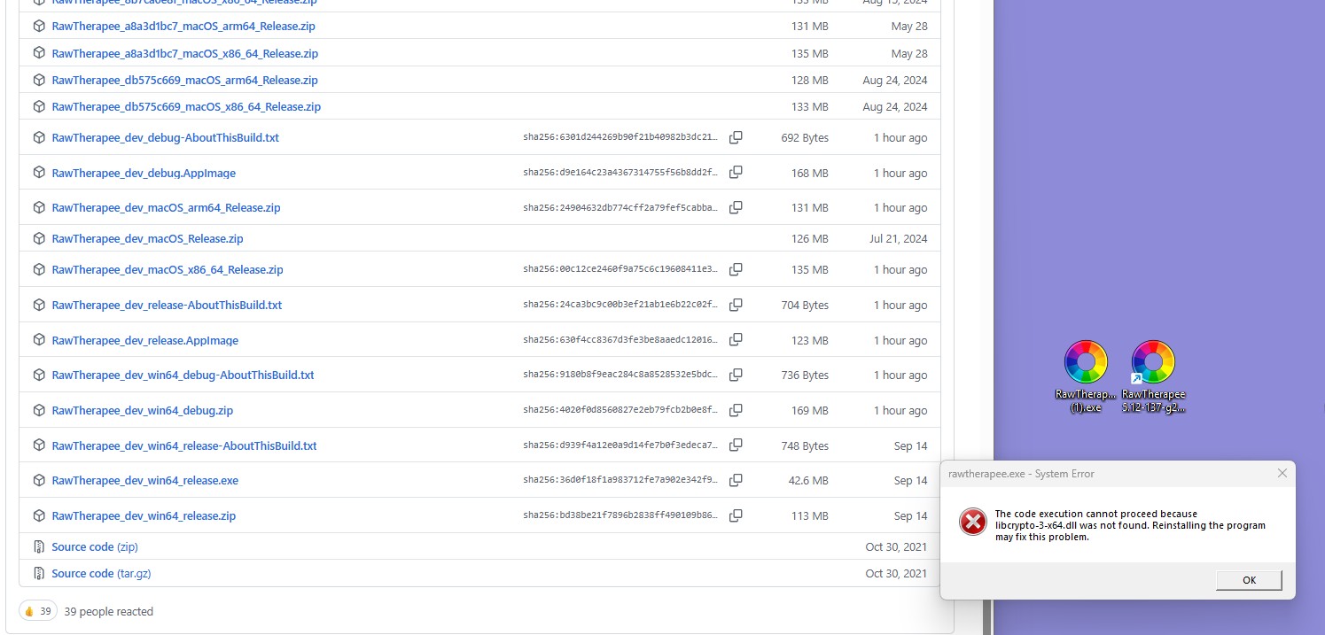Image resolution: width=1325 pixels, height=635 pixels.
Task: Open RawTherapee_dev_win64_release-AboutThisBuild.txt link
Action: [184, 446]
